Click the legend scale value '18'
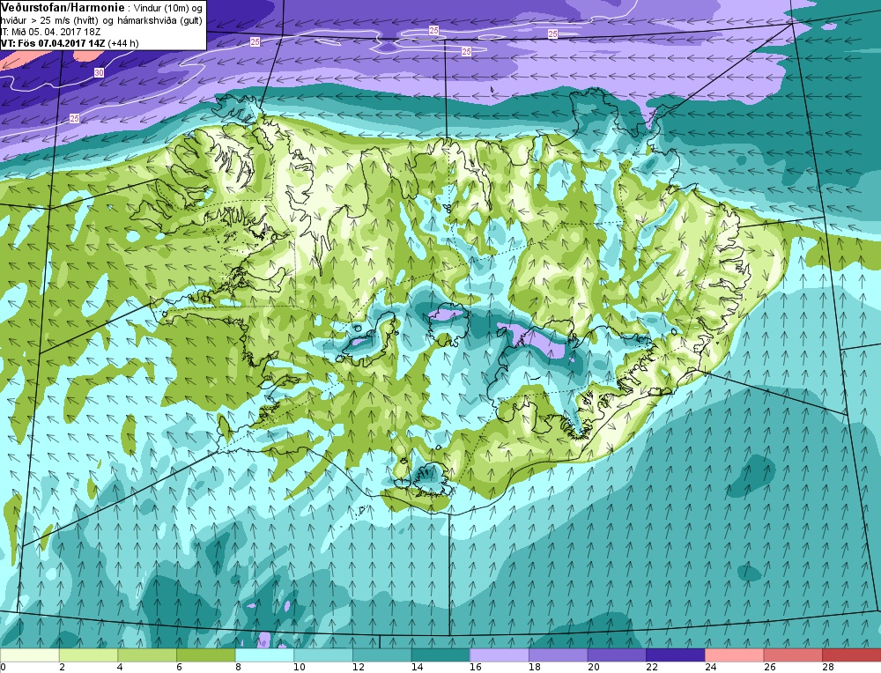881x673 pixels. (535, 668)
